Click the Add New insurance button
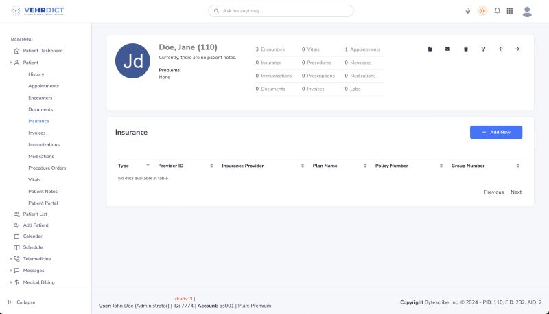The width and height of the screenshot is (549, 314). (x=495, y=132)
